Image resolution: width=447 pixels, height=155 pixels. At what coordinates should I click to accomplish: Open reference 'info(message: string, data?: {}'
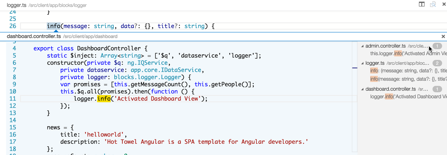408,79
